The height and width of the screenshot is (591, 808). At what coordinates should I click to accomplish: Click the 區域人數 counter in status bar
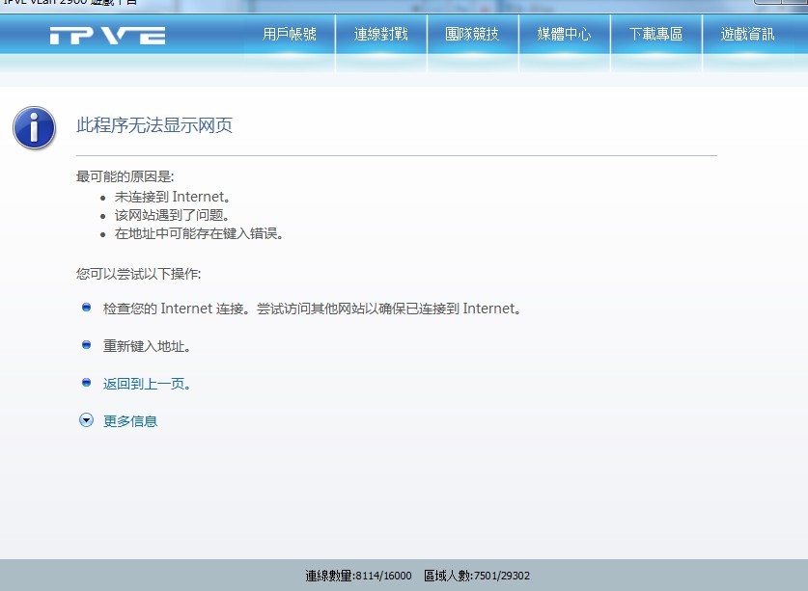(477, 577)
